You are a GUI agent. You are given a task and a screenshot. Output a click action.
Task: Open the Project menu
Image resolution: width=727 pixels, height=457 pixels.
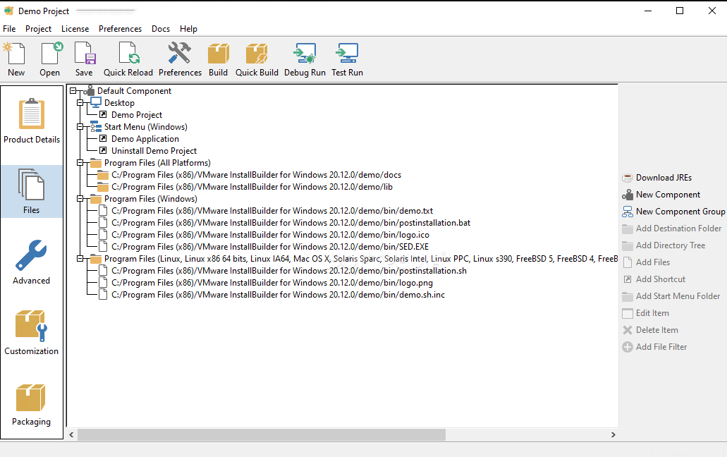pyautogui.click(x=39, y=29)
